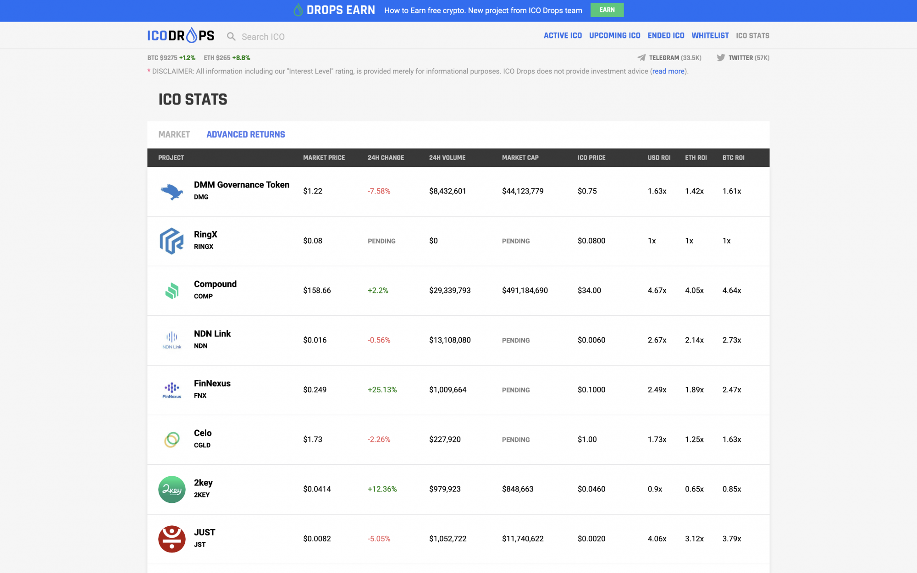Open the 2key green circle logo
Image resolution: width=917 pixels, height=573 pixels.
pyautogui.click(x=172, y=489)
